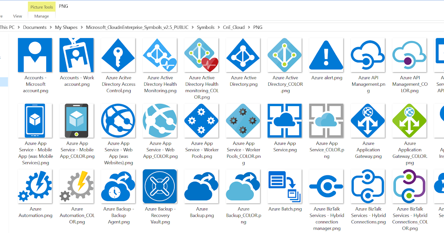Select Azure App Service - Worker Pools.png icon
The height and width of the screenshot is (233, 444).
click(202, 121)
